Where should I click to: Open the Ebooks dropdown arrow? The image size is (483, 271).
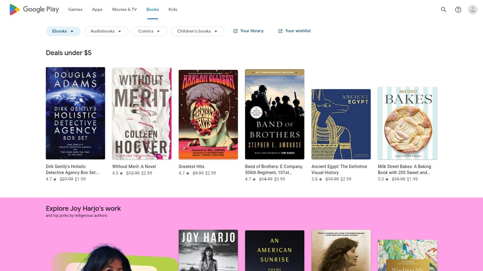coord(72,31)
